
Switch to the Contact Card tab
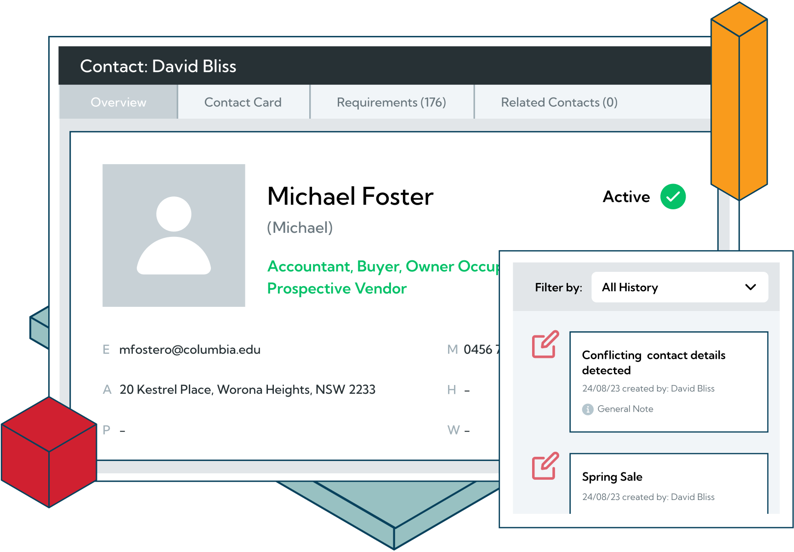click(x=243, y=102)
